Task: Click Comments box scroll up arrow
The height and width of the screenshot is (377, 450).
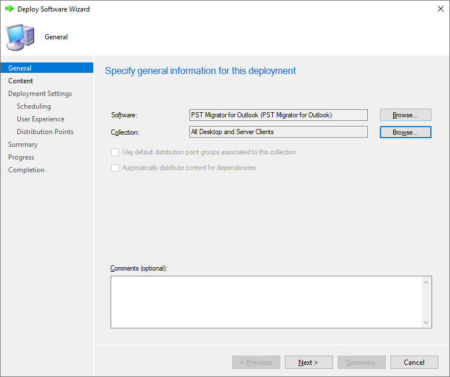Action: [x=426, y=282]
